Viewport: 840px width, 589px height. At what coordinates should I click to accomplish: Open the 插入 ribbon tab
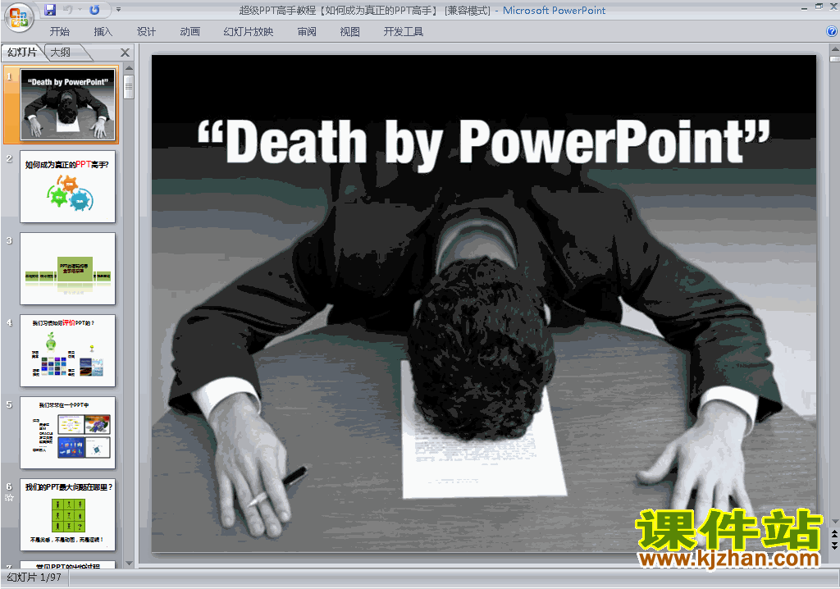coord(103,32)
